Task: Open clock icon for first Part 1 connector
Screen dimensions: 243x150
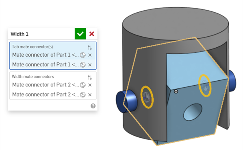Action: [x=83, y=55]
